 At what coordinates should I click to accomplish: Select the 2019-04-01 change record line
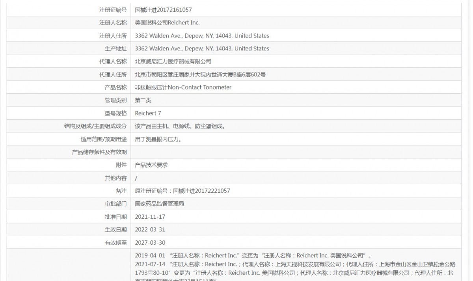(x=253, y=255)
